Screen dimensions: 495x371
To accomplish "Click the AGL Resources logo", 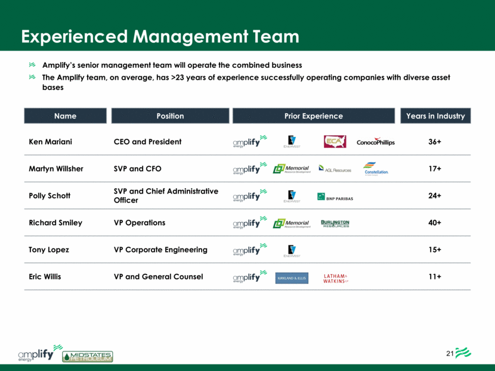I will (x=335, y=169).
